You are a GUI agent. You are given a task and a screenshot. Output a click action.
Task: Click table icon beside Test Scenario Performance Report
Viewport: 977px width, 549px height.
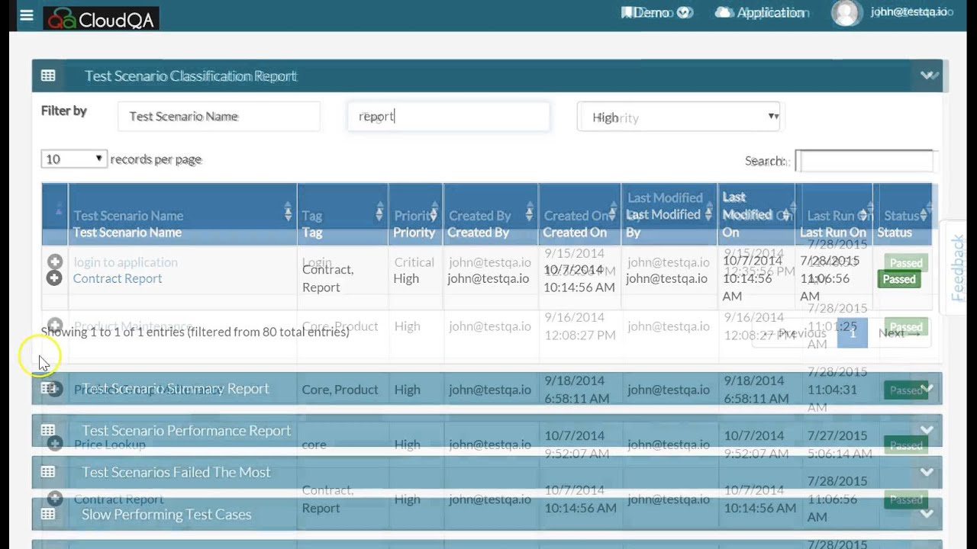pyautogui.click(x=48, y=430)
